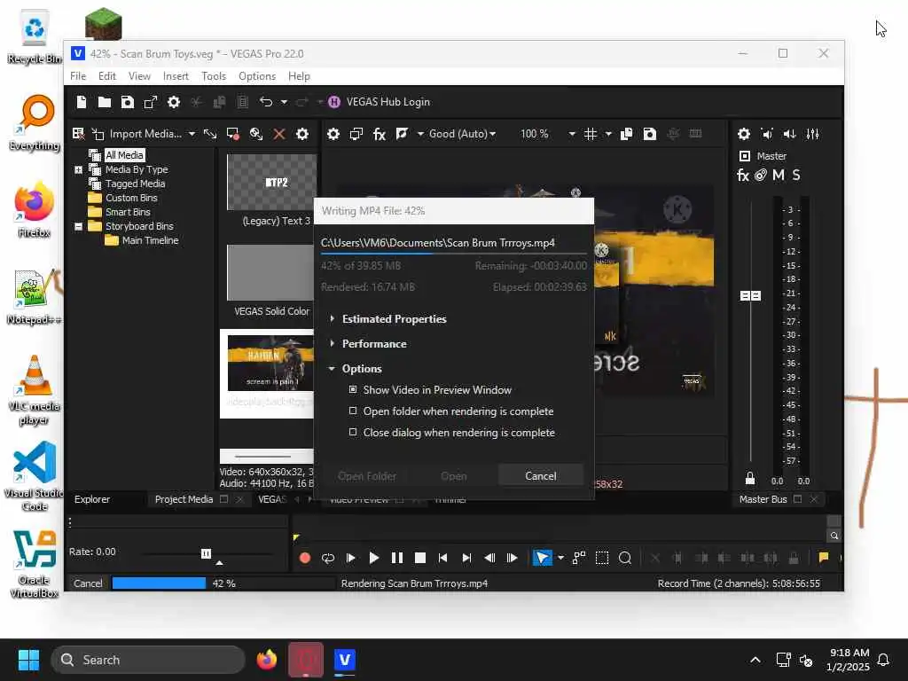This screenshot has width=908, height=681.
Task: Open the Options menu
Action: tap(257, 76)
